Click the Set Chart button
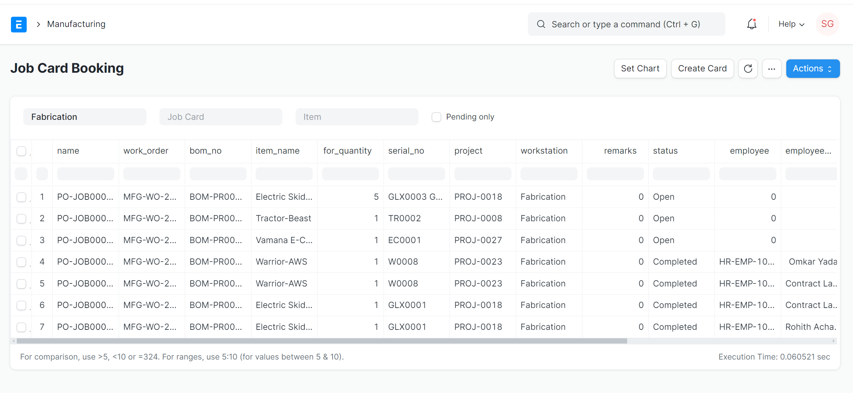This screenshot has height=393, width=853. coord(640,69)
